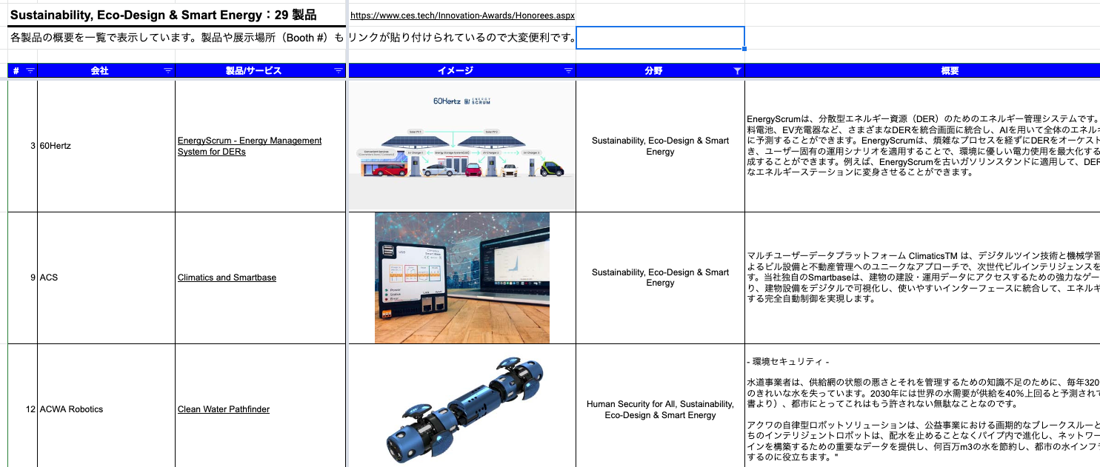
Task: Select the 60Hertz company cell
Action: pyautogui.click(x=107, y=146)
